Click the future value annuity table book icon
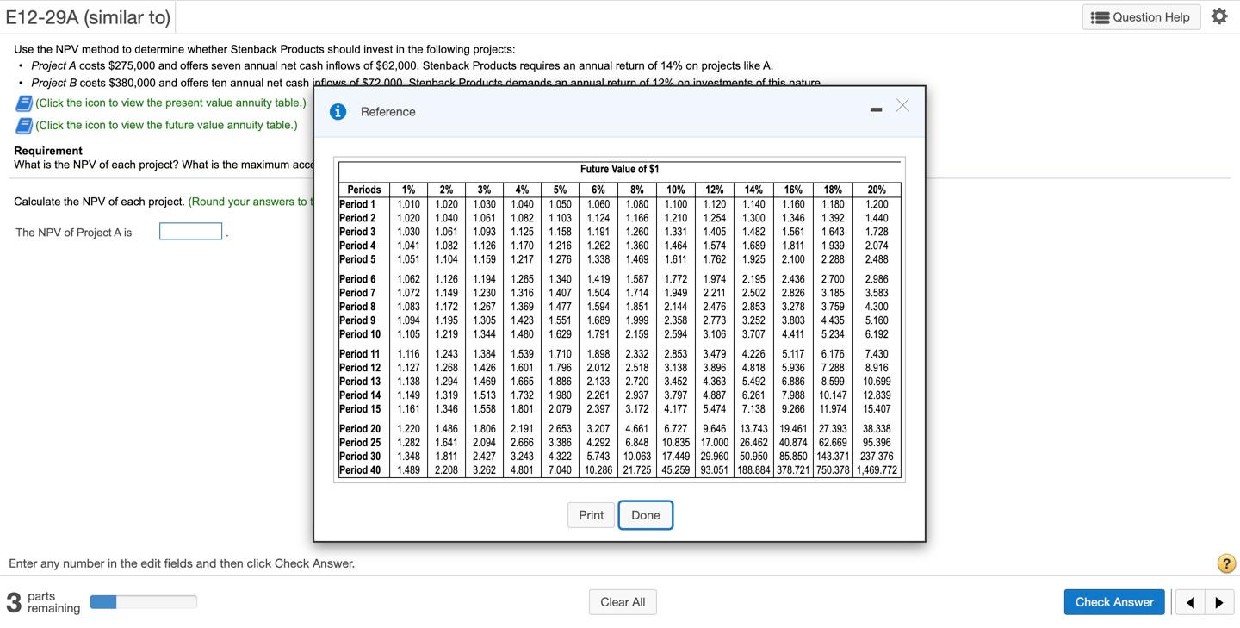This screenshot has width=1240, height=628. tap(23, 126)
